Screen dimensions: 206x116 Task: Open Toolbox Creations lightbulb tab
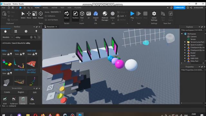point(36,31)
